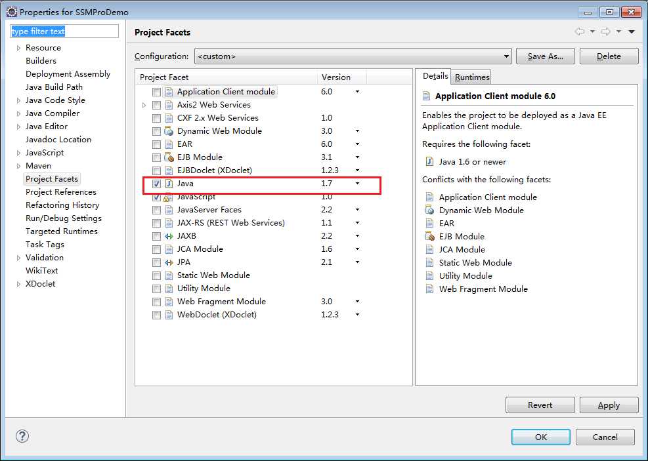
Task: Expand the Validation tree node
Action: [18, 258]
